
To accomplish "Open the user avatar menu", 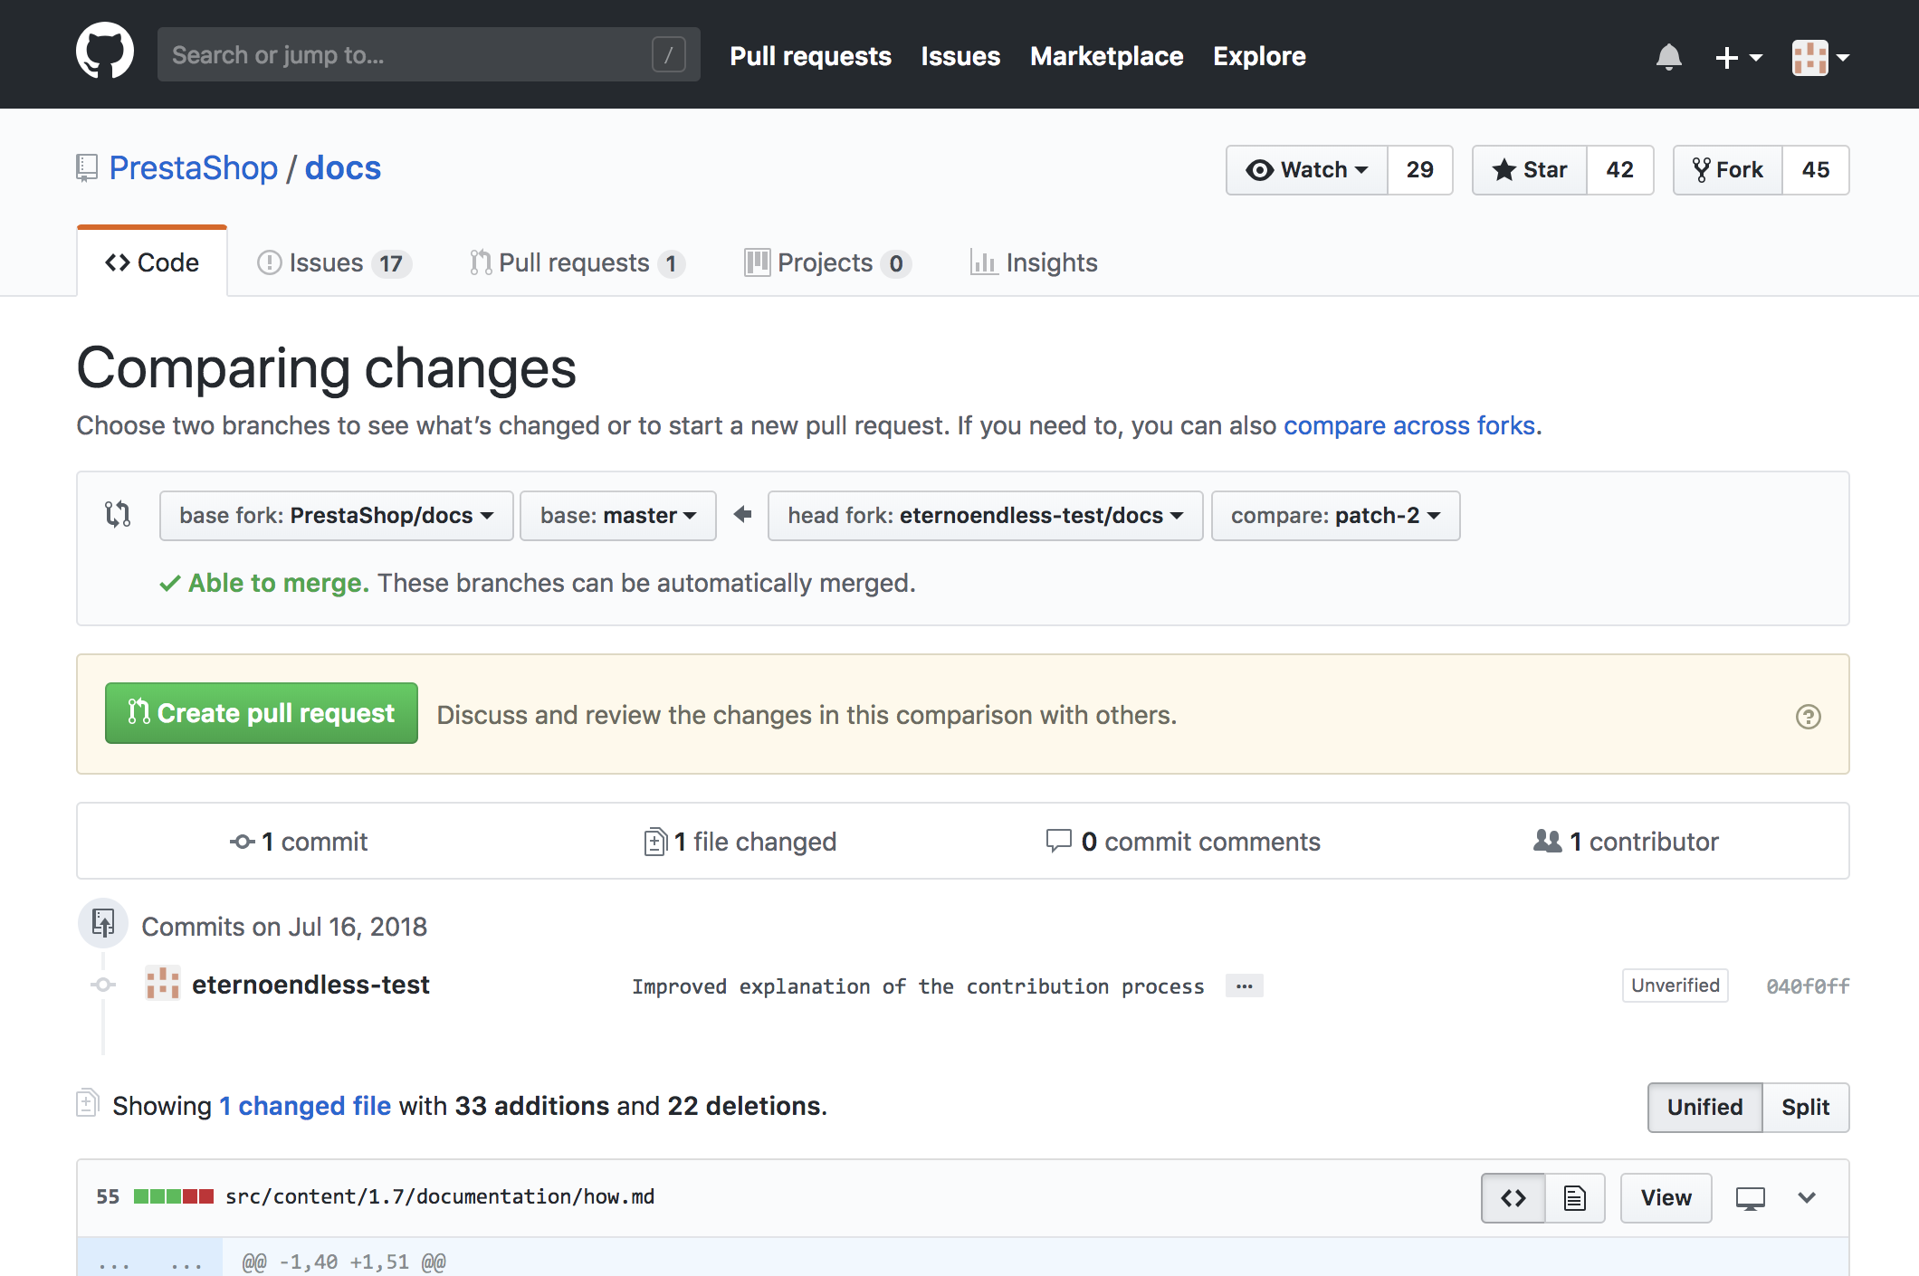I will pos(1820,57).
